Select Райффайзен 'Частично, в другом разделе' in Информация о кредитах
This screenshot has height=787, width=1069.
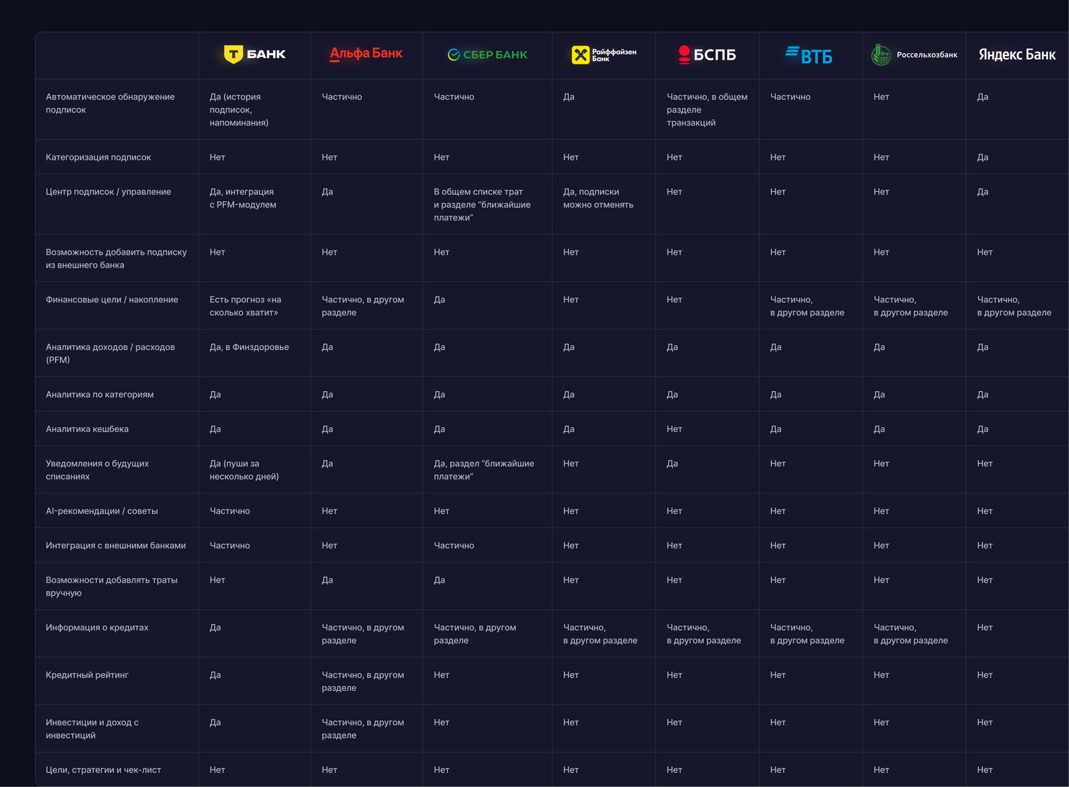(600, 634)
